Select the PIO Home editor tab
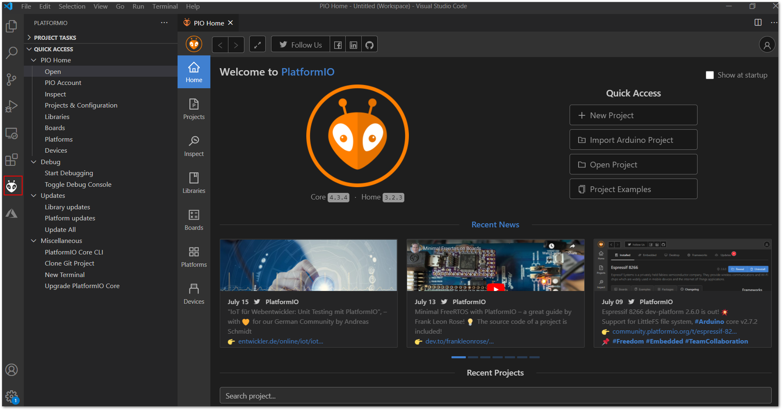 coord(209,23)
